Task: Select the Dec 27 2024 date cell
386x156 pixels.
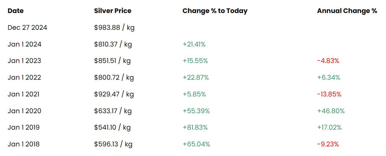Action: click(x=27, y=28)
